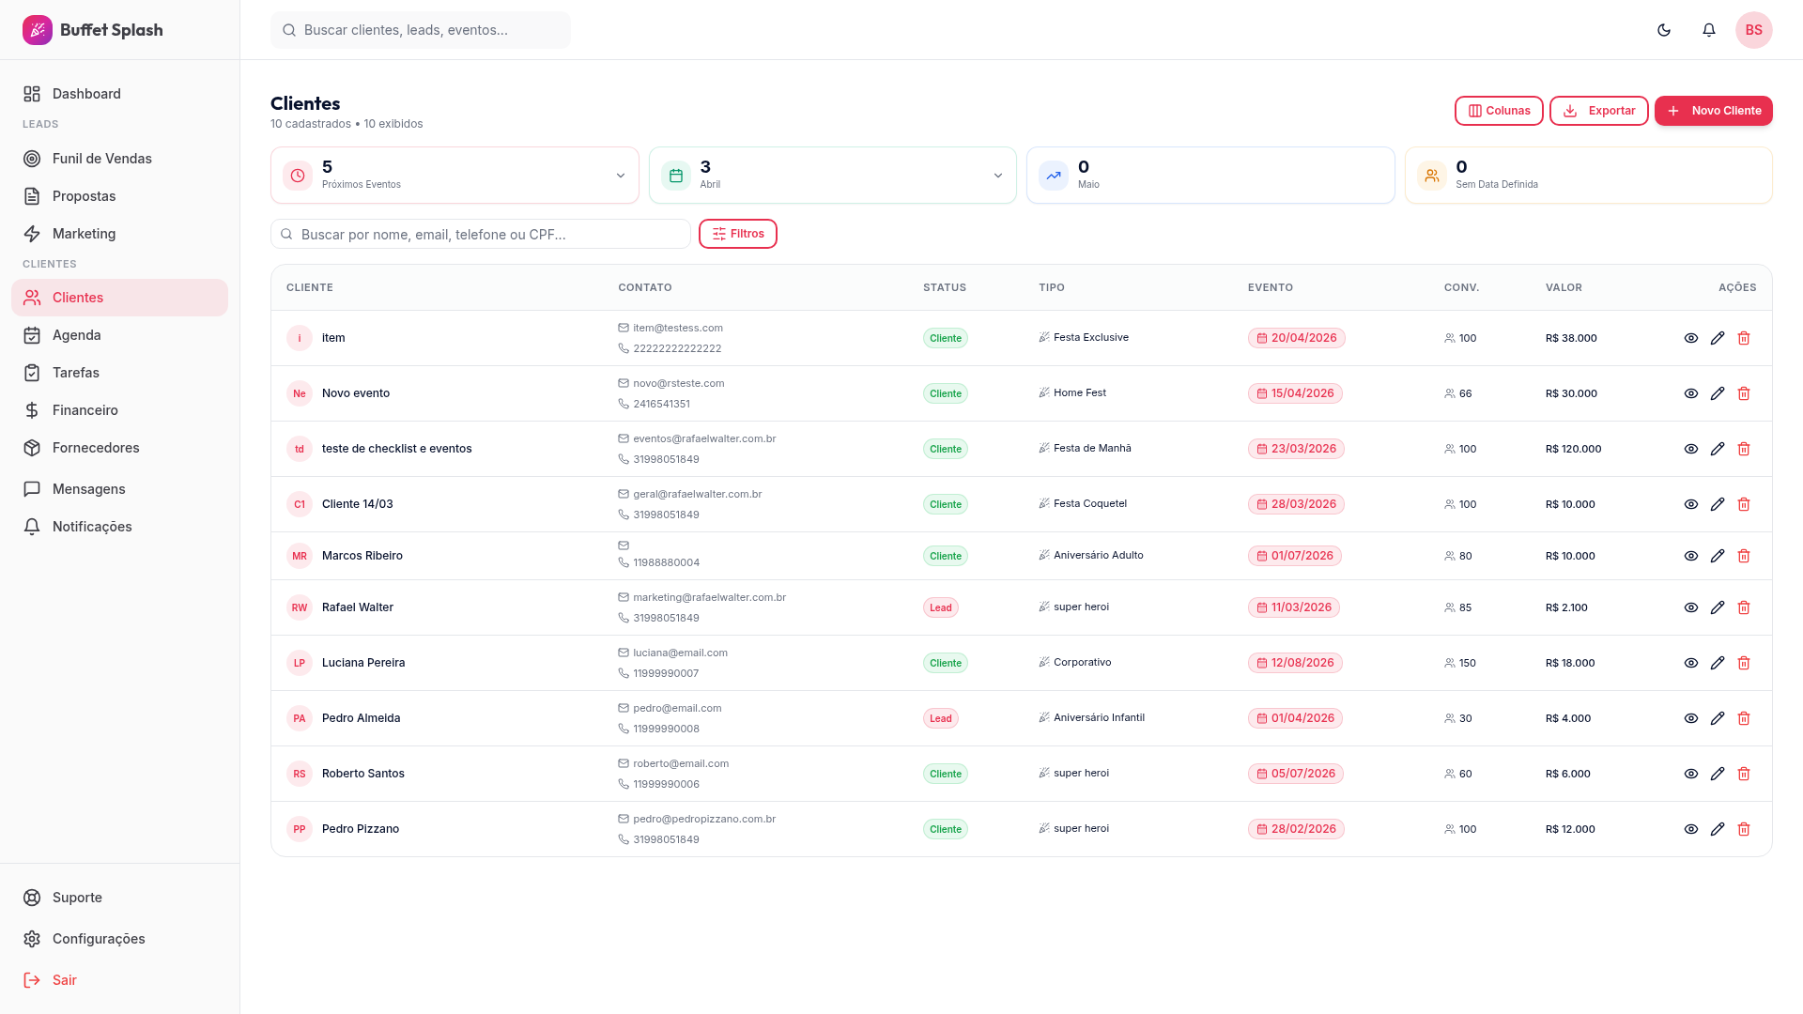Open Dashboard in the sidebar

119,94
